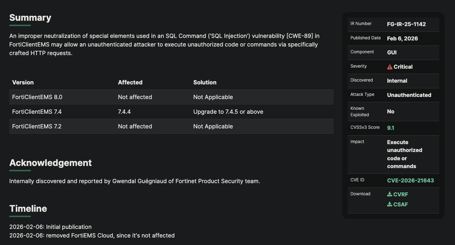455x245 pixels.
Task: Click the Timeline section heading
Action: point(28,209)
